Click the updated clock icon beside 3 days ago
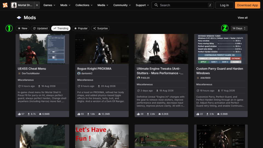Viewport: 263px width, 148px height. pyautogui.click(x=138, y=91)
